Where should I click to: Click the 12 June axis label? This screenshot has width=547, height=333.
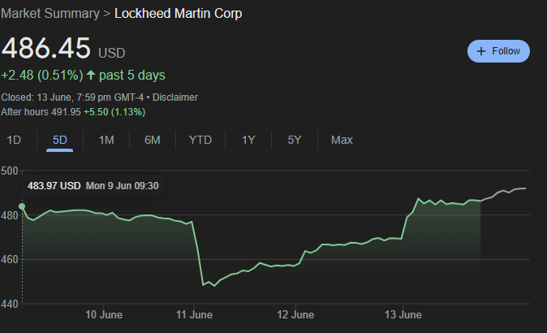(295, 315)
